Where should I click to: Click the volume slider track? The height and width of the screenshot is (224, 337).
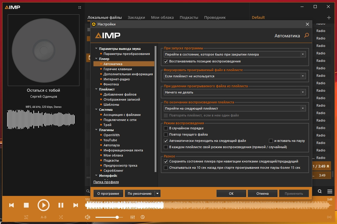(106, 217)
